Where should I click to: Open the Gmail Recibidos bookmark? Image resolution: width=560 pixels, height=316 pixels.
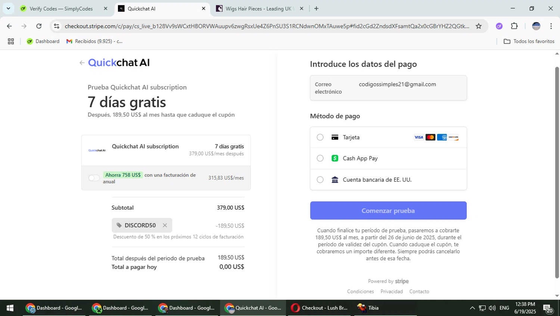coord(94,41)
